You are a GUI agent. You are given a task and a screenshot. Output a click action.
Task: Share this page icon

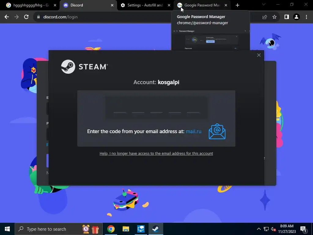click(x=265, y=17)
